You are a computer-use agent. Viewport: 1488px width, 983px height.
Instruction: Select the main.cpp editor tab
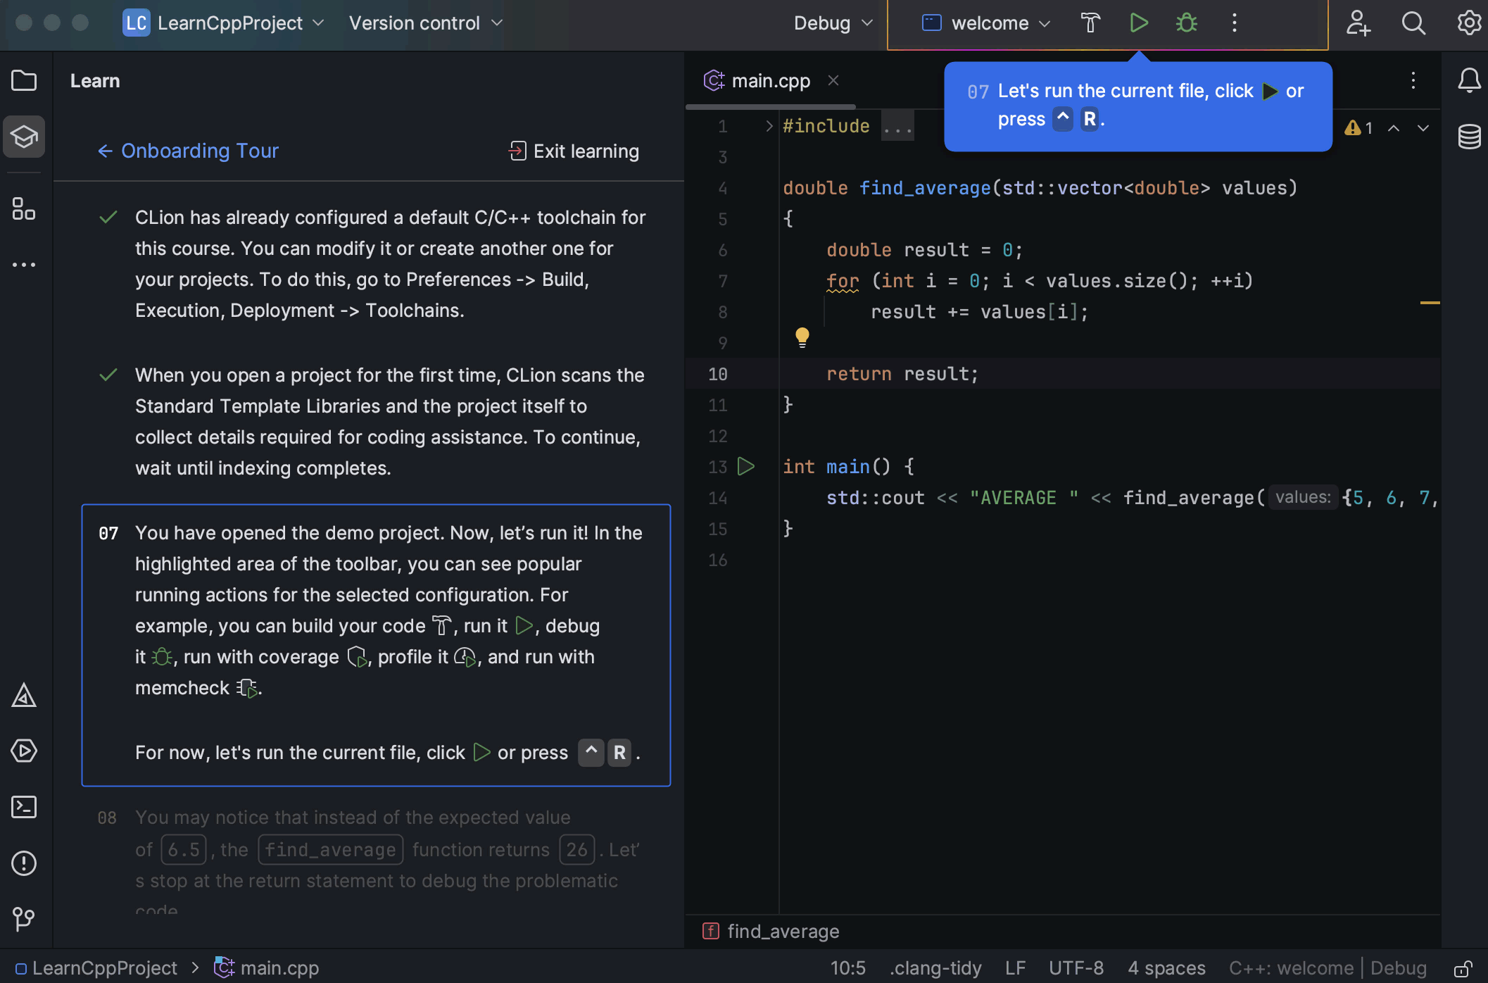[769, 81]
